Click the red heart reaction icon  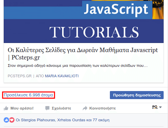(x=12, y=120)
